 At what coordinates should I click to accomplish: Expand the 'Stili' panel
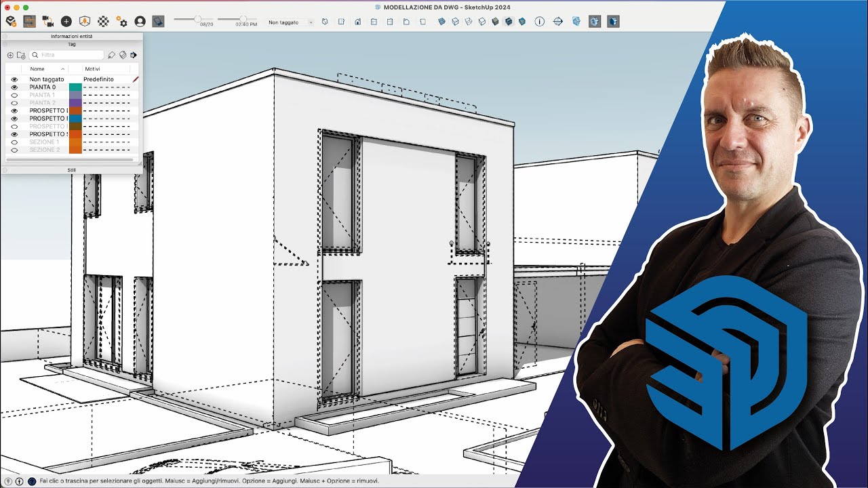tap(72, 170)
